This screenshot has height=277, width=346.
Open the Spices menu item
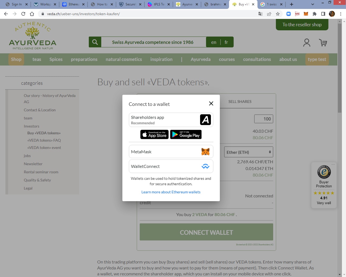pos(56,59)
